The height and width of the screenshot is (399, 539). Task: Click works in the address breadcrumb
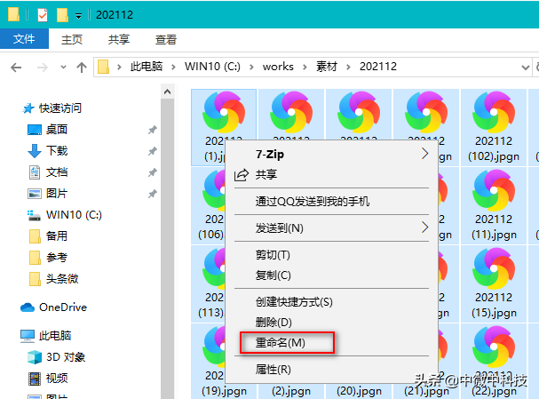(278, 66)
